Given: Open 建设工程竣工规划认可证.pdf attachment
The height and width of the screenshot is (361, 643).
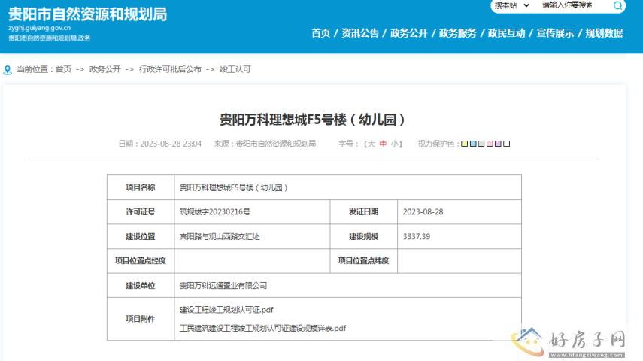Looking at the screenshot, I should [x=226, y=310].
